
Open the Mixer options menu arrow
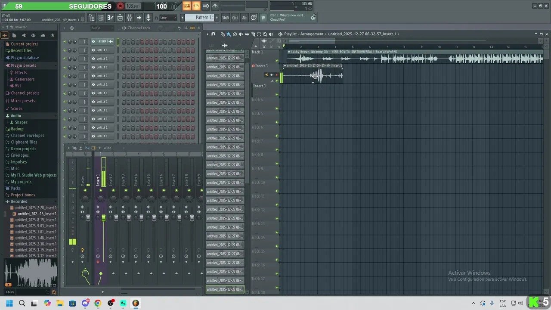[69, 148]
